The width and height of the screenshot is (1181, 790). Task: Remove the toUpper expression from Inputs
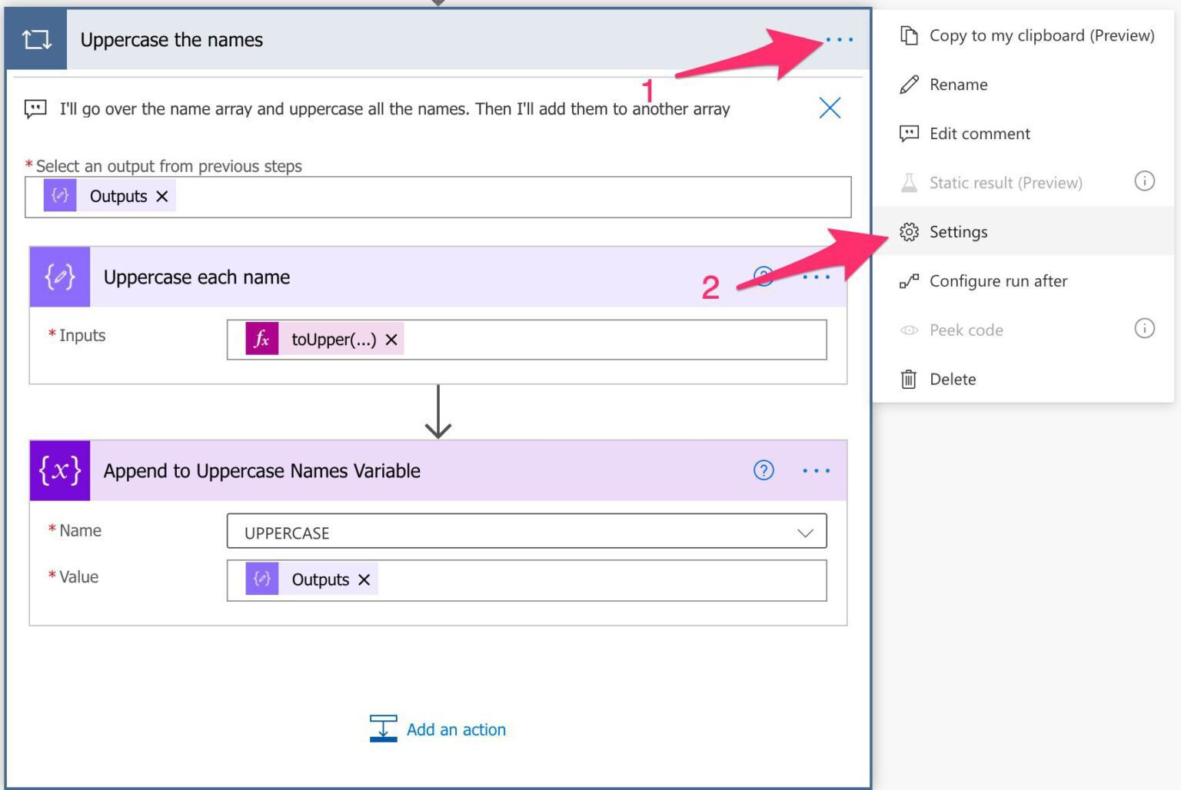[391, 339]
